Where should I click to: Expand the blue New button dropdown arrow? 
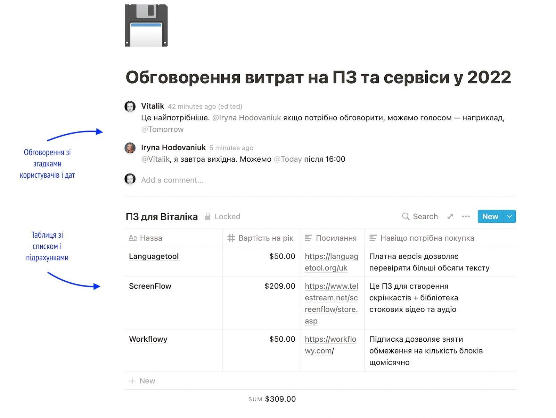pyautogui.click(x=509, y=216)
